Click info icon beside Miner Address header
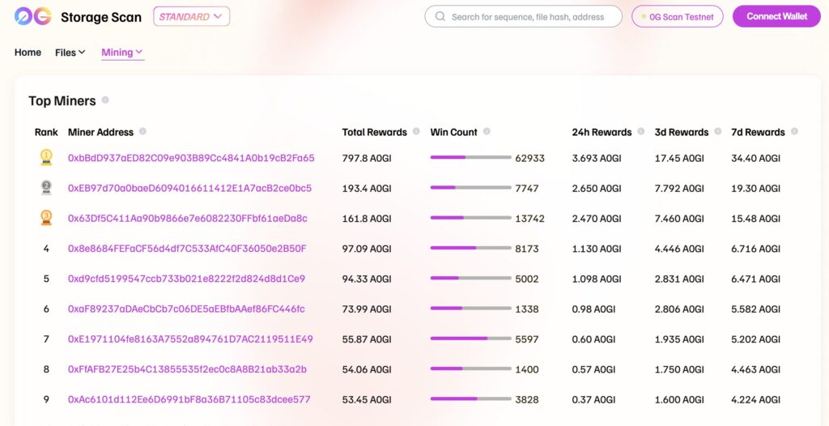The height and width of the screenshot is (426, 829). [142, 131]
